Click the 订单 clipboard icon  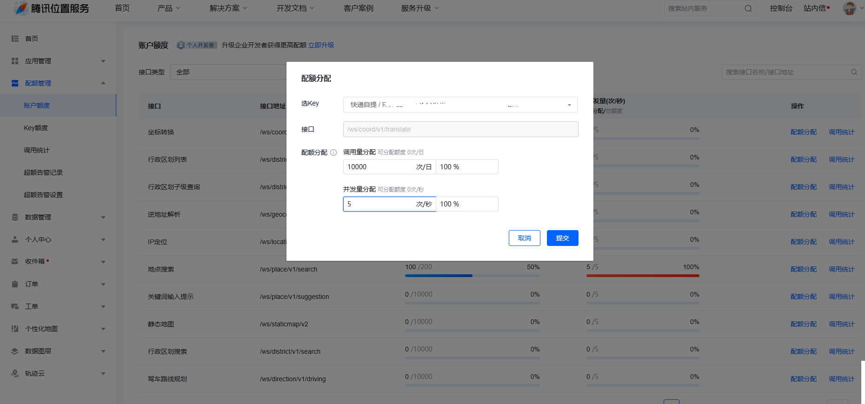(15, 284)
